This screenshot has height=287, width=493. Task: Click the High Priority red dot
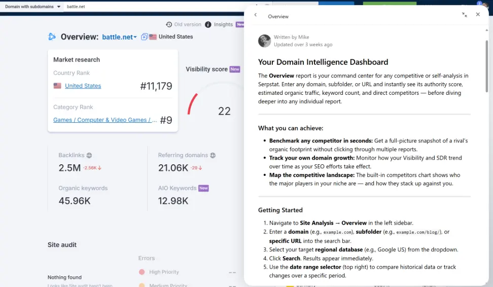coord(142,272)
